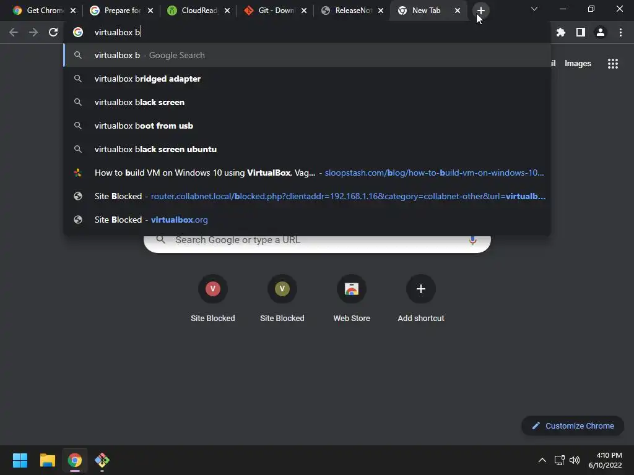634x475 pixels.
Task: Open the Windows Start menu
Action: coord(20,460)
